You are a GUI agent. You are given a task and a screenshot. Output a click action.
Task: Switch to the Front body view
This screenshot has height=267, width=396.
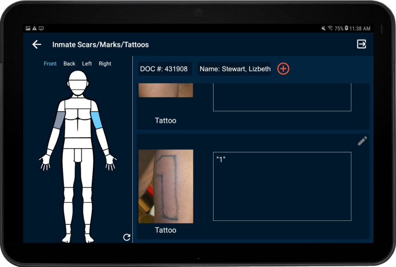[x=50, y=64]
